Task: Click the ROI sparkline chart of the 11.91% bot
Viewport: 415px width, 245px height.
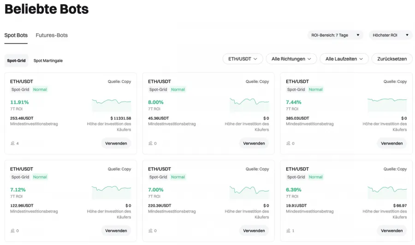Action: [112, 105]
